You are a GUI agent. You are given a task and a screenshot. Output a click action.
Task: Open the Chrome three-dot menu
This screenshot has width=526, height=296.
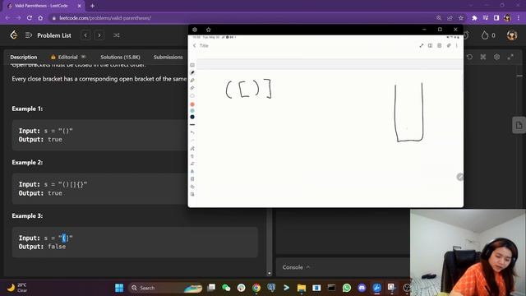(x=519, y=18)
